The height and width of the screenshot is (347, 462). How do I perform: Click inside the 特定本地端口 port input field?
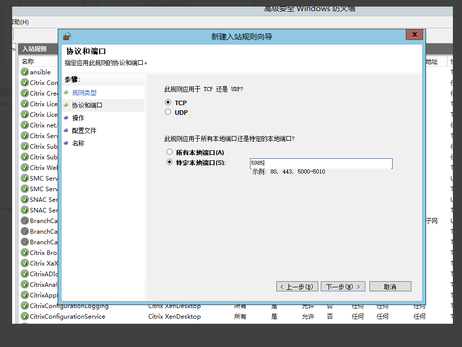coord(321,163)
